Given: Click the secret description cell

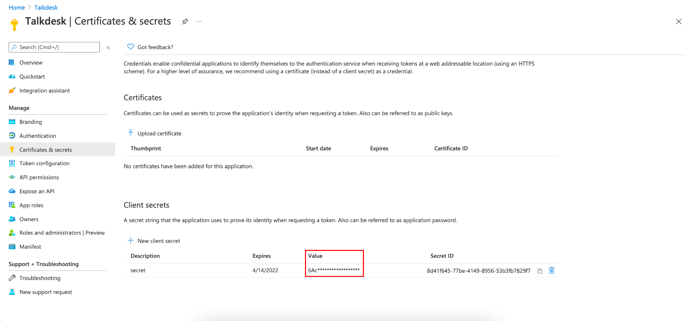Looking at the screenshot, I should 138,270.
